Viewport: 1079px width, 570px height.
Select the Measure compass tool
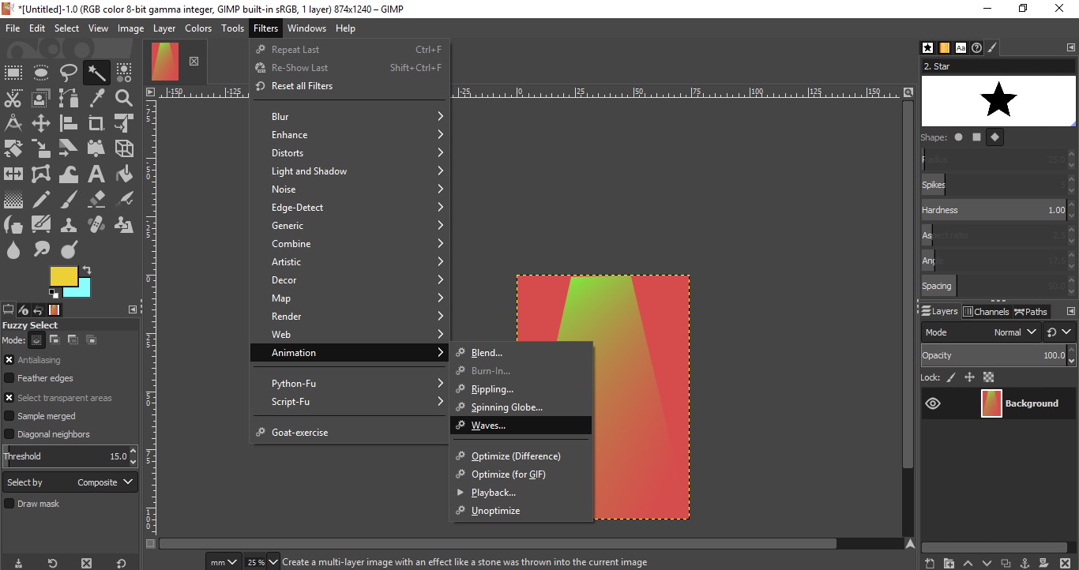(x=13, y=124)
